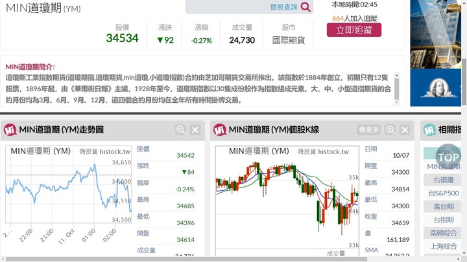The width and height of the screenshot is (467, 262).
Task: Close the 個股K線 candlestick panel
Action: point(405,130)
